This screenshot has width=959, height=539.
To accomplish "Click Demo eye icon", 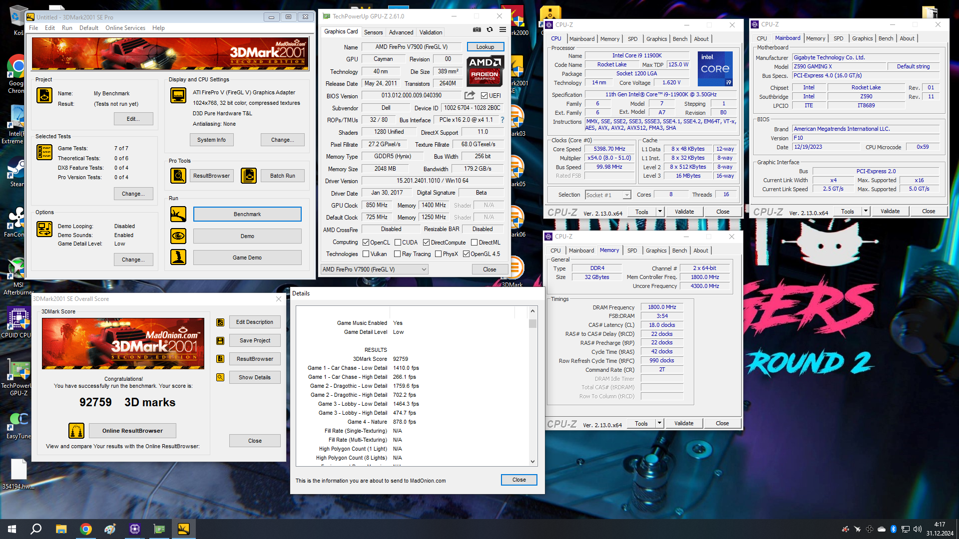I will pyautogui.click(x=178, y=236).
